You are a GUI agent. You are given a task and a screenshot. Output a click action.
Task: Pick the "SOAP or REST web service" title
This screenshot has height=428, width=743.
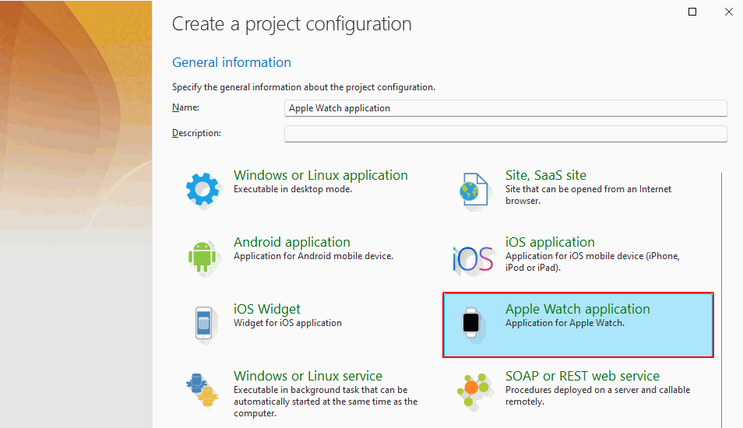(583, 376)
